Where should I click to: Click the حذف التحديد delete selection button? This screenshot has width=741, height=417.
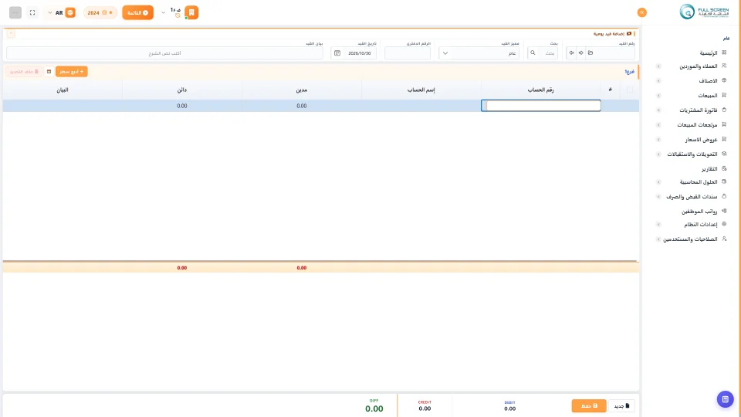click(24, 71)
